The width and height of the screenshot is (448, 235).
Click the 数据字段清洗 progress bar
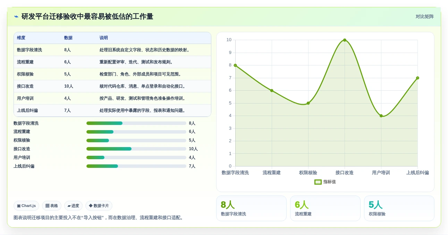tap(136, 123)
